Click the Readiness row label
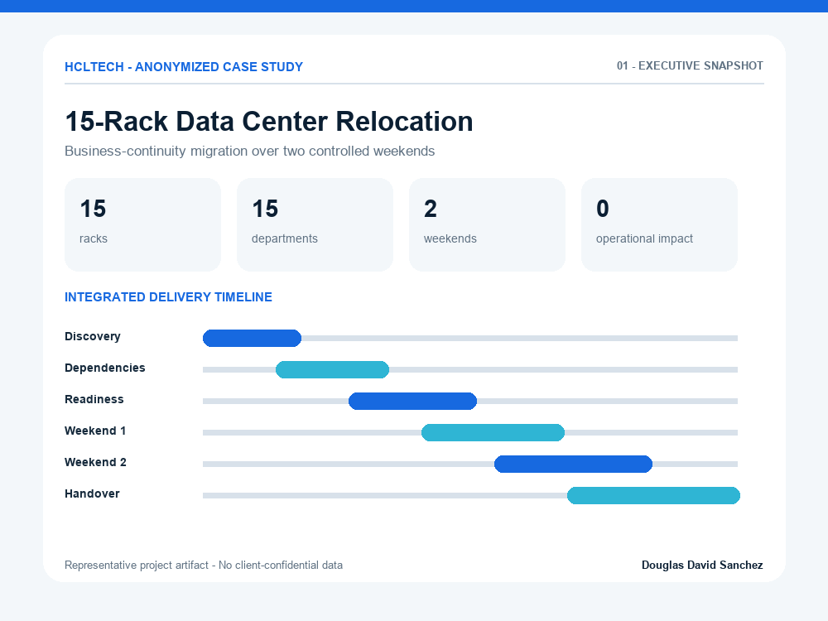 click(94, 400)
